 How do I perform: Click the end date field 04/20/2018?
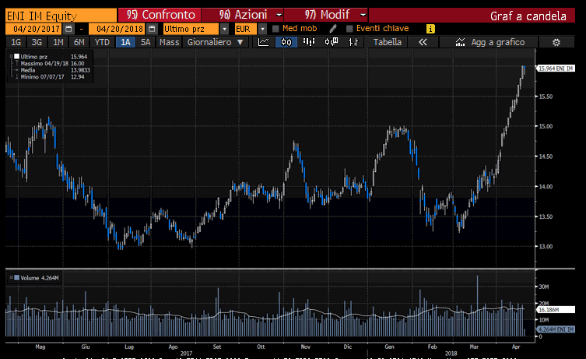click(x=118, y=29)
